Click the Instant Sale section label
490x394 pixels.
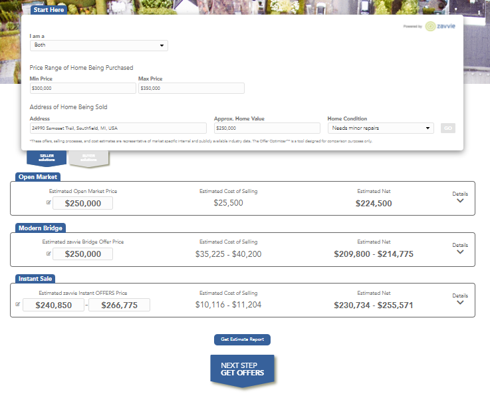tap(35, 279)
